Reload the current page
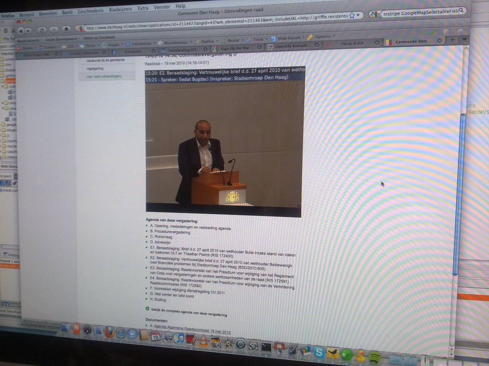Screen dimensions: 489x366 pos(42,30)
